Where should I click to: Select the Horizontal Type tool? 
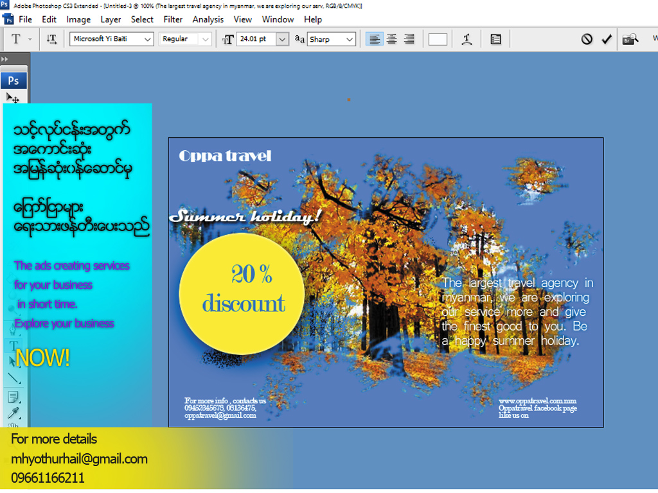13,345
